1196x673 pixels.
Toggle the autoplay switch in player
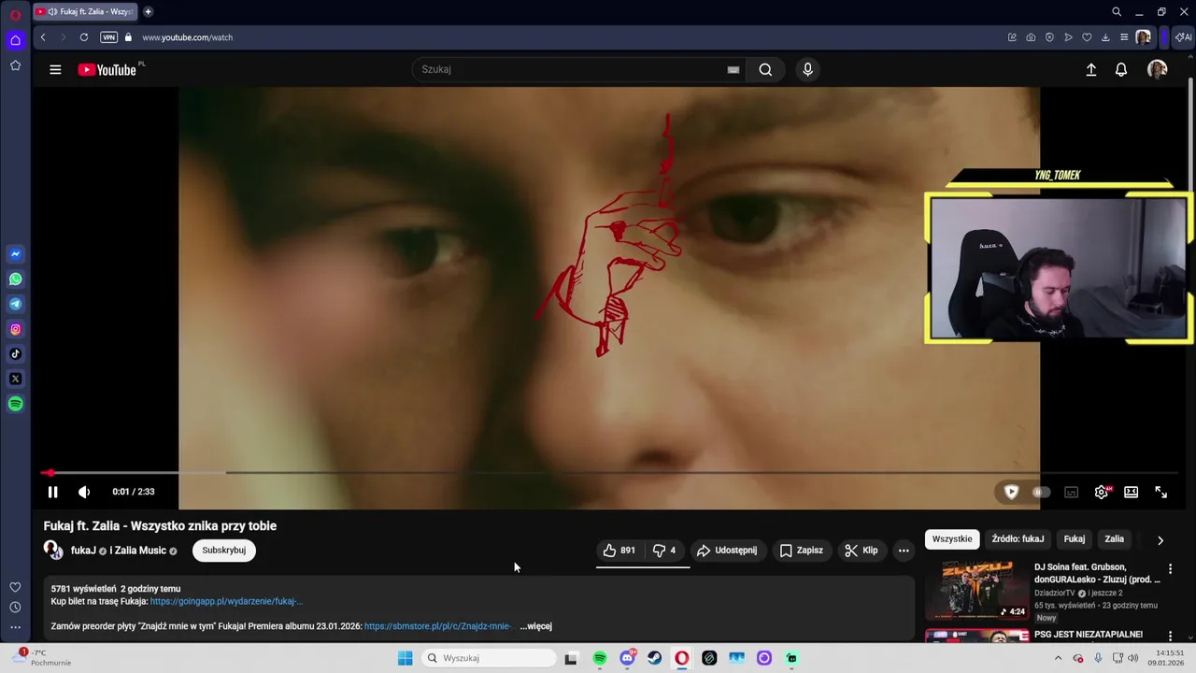pos(1041,492)
